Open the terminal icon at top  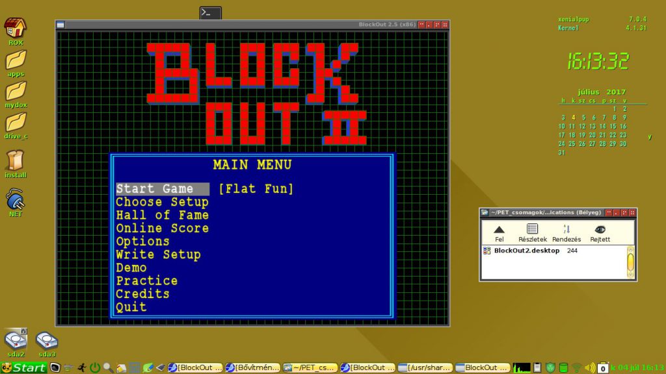coord(210,13)
